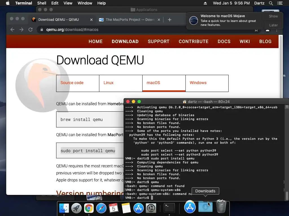Open the Help menu
The image size is (289, 216).
click(x=101, y=3)
